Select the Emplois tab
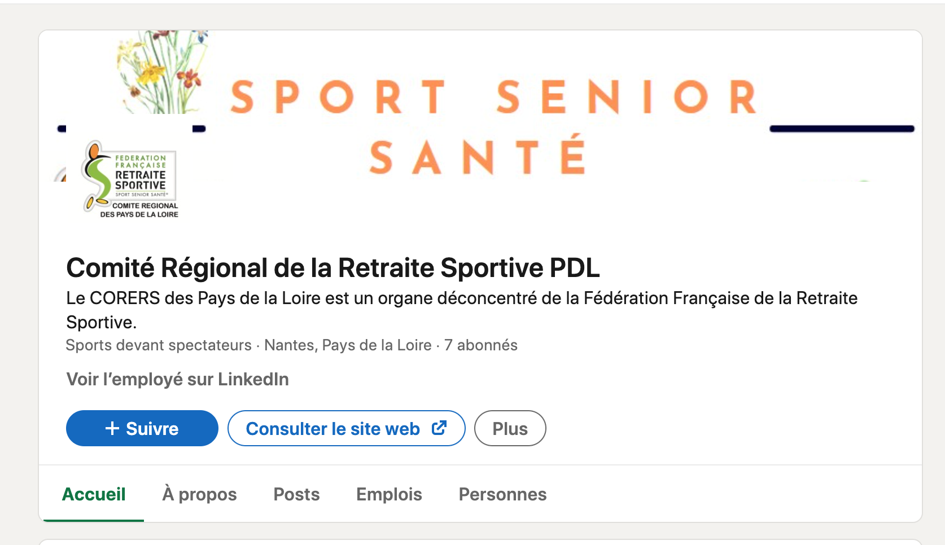945x545 pixels. coord(389,494)
